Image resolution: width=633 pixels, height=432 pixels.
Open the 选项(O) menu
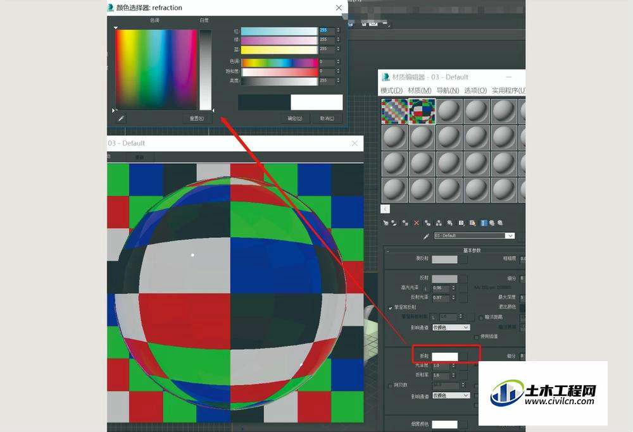475,90
